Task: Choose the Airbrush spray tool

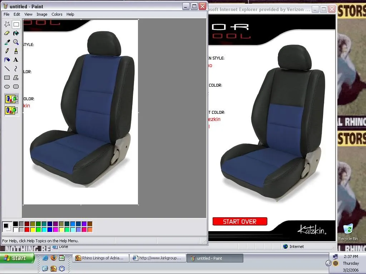Action: (x=7, y=60)
